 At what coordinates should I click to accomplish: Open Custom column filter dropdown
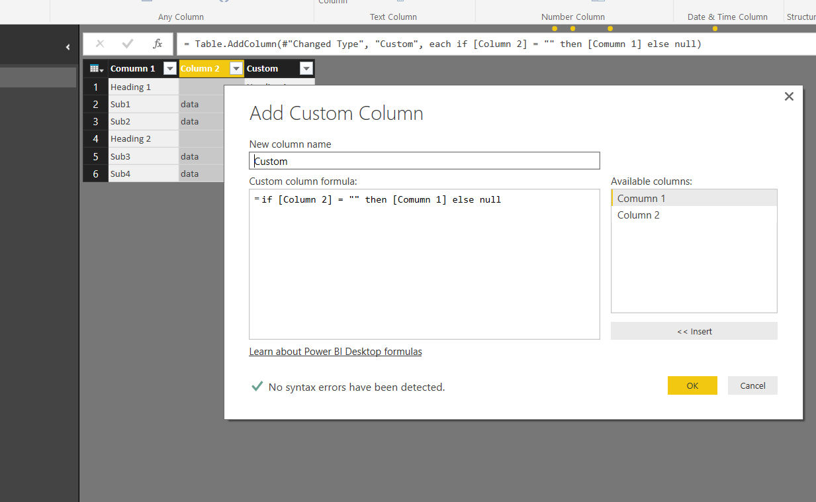pyautogui.click(x=306, y=68)
